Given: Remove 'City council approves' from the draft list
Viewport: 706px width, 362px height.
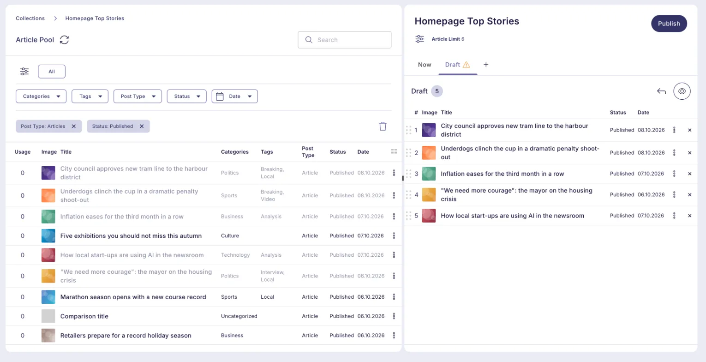Looking at the screenshot, I should (x=690, y=130).
